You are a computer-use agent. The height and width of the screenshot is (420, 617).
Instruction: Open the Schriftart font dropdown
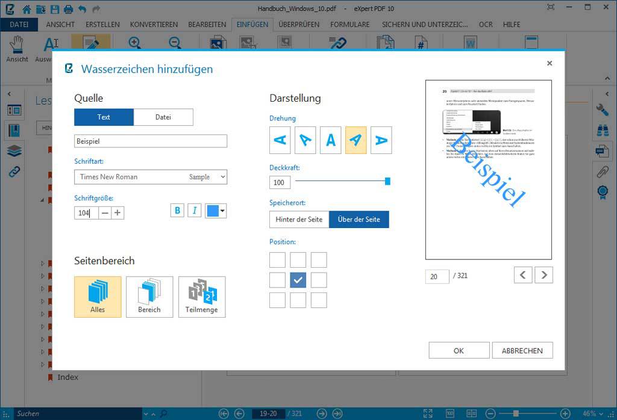[151, 177]
